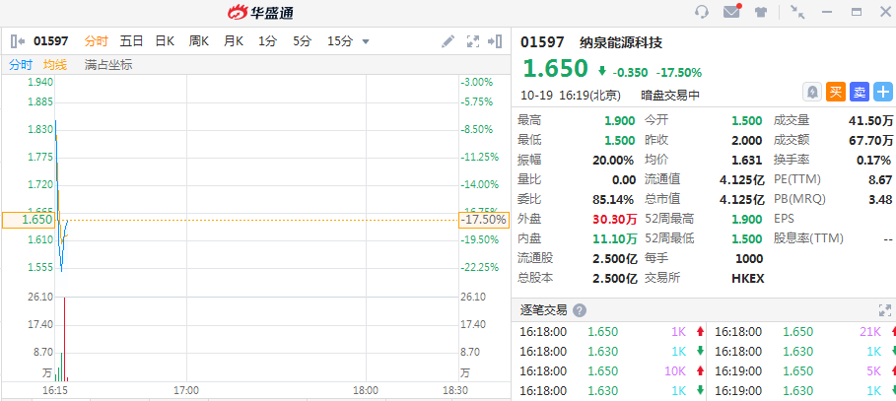Select the pencil drawing tool
This screenshot has width=896, height=401.
448,41
